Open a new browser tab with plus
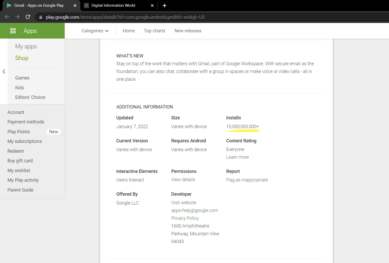Screen dimensions: 389x263 164,5
